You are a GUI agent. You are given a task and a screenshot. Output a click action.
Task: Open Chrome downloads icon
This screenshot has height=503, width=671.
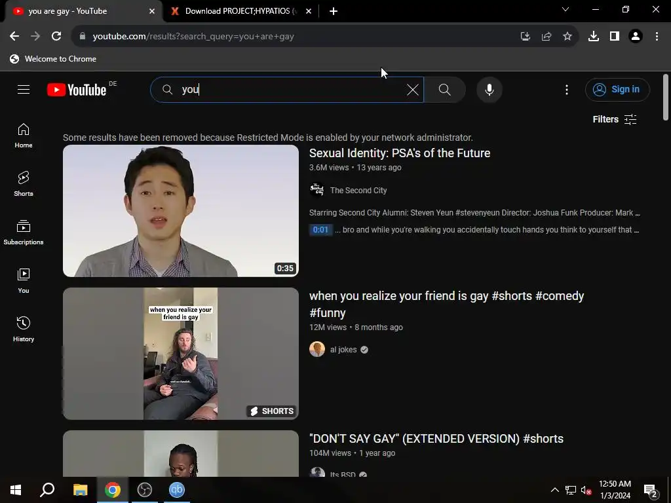pyautogui.click(x=593, y=37)
